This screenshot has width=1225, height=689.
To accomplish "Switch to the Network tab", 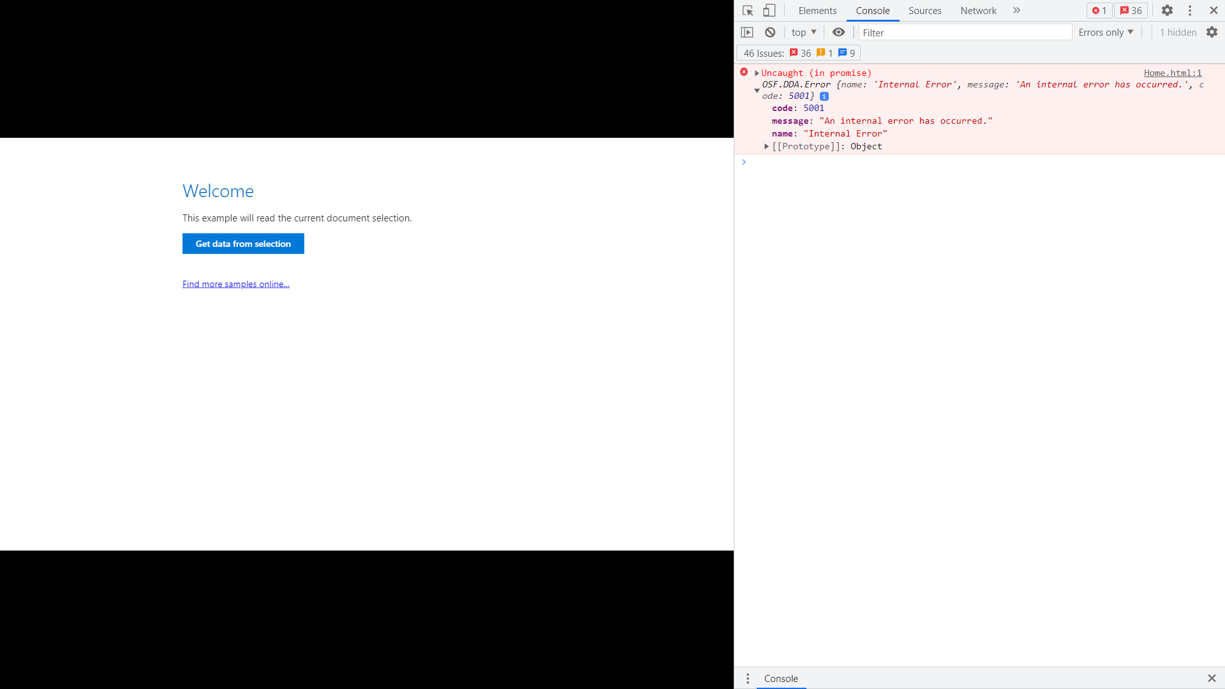I will coord(978,10).
